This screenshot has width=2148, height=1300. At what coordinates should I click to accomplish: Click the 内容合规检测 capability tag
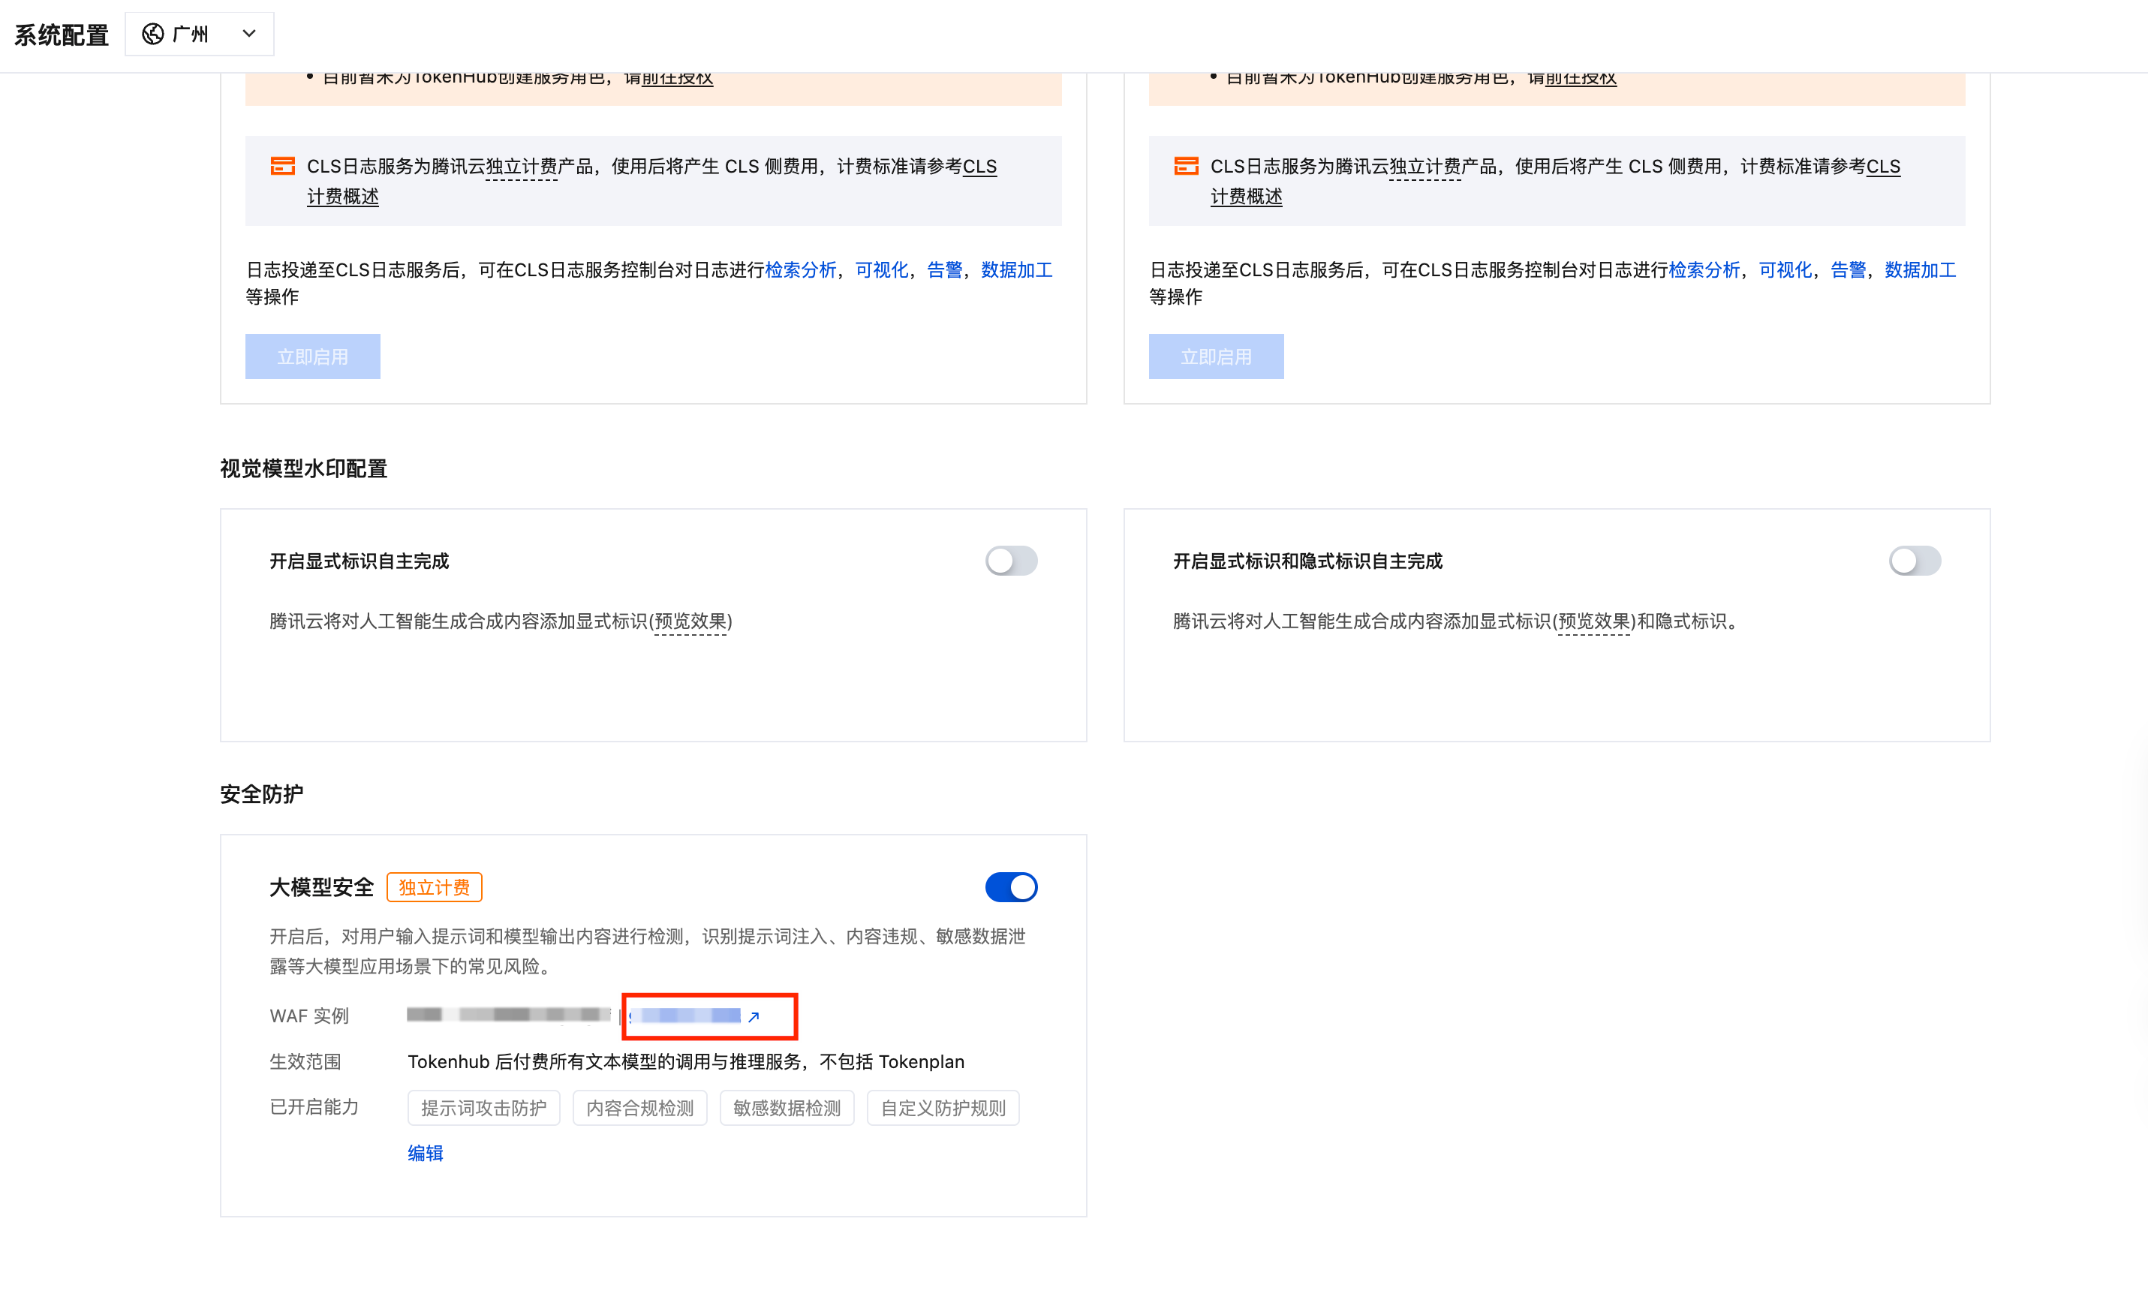[640, 1108]
